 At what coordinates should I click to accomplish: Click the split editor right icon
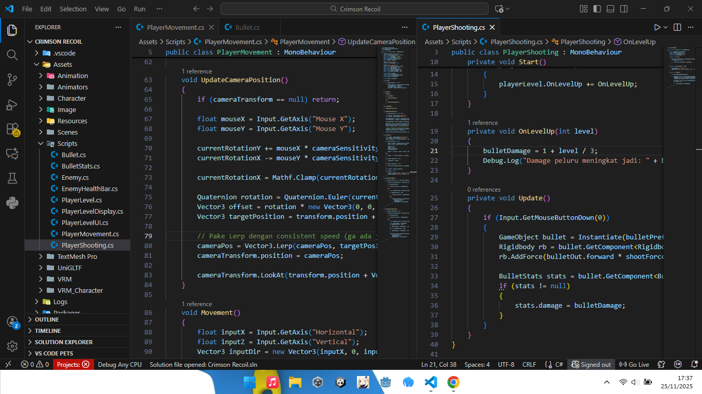click(677, 27)
